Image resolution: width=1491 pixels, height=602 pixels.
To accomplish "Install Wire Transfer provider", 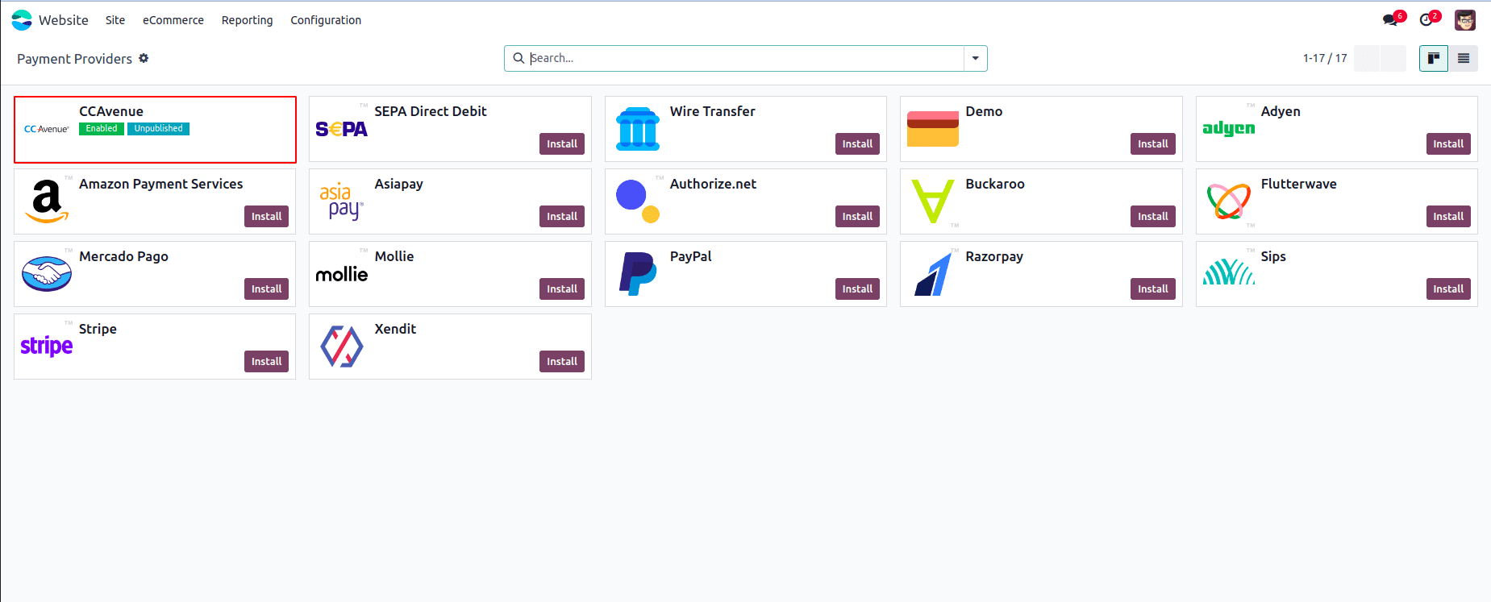I will click(857, 143).
